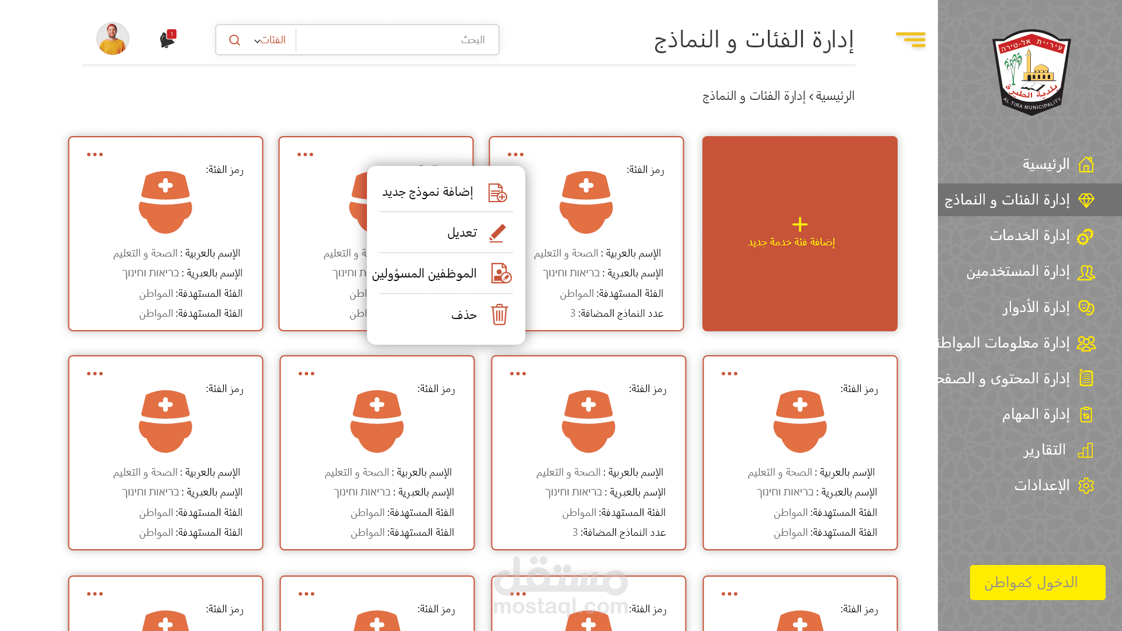
Task: Click the chart icon for التقارير
Action: point(1085,450)
